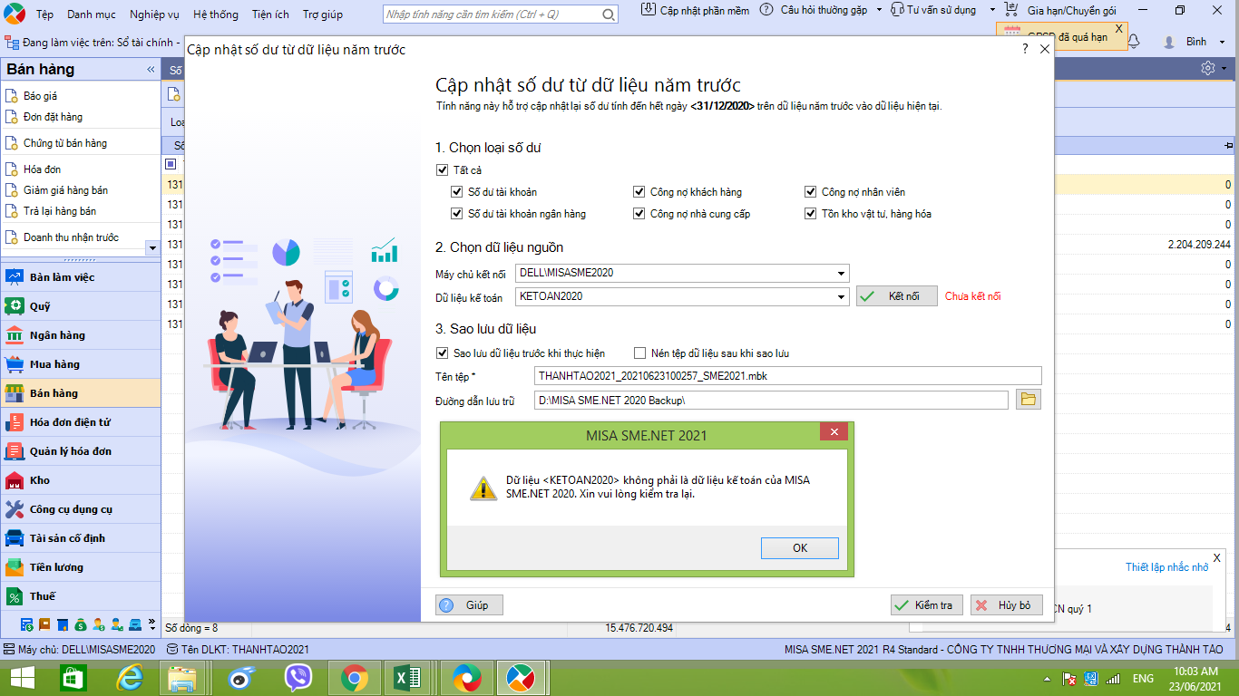The image size is (1239, 696).
Task: Open the Tệp menu
Action: 44,14
